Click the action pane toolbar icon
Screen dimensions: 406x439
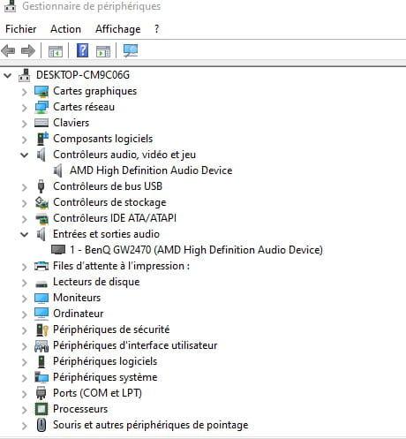coord(103,51)
